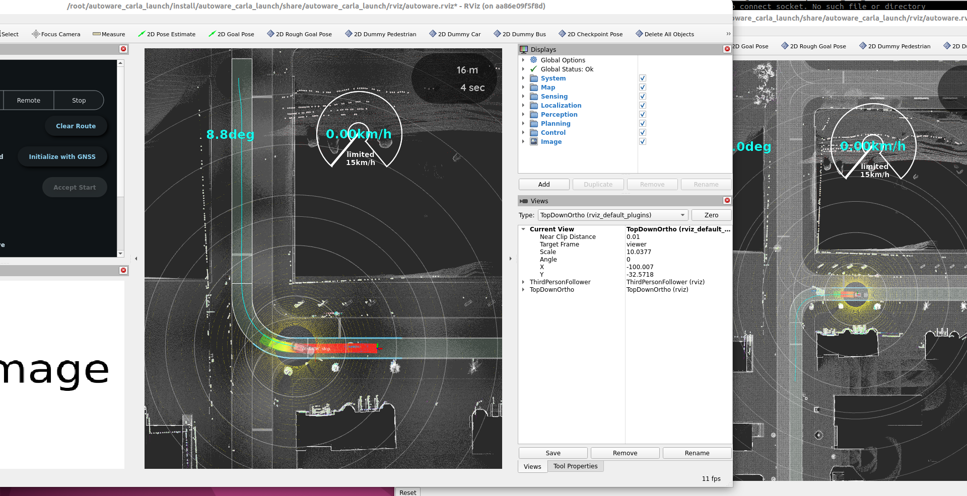Close the Displays panel
The width and height of the screenshot is (967, 496).
coord(727,49)
